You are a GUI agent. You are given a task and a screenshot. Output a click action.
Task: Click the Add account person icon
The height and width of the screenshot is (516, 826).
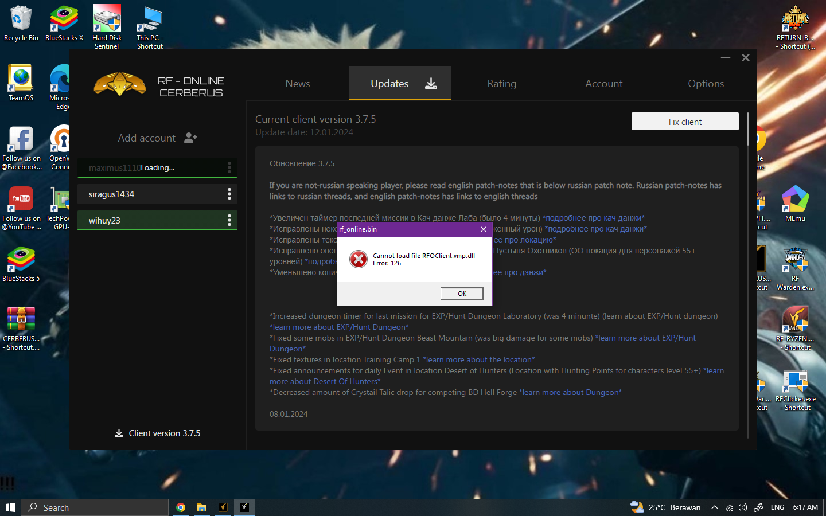[190, 138]
